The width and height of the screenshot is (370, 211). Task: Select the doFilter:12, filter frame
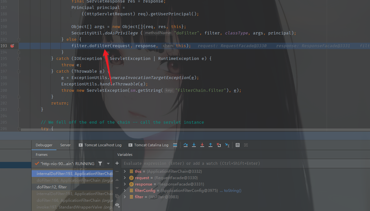coord(72,187)
